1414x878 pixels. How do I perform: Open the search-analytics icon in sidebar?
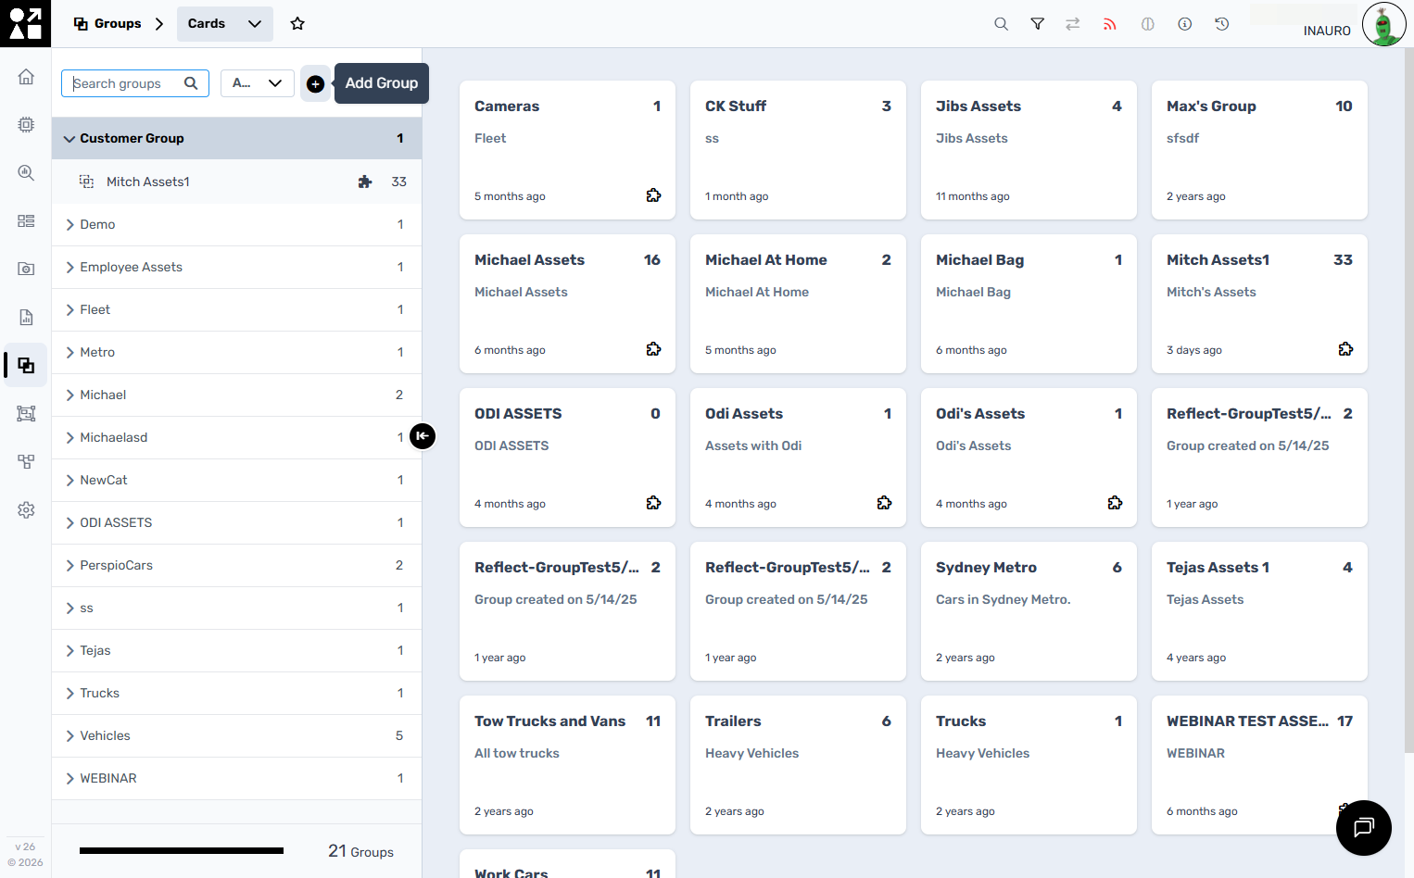point(26,172)
